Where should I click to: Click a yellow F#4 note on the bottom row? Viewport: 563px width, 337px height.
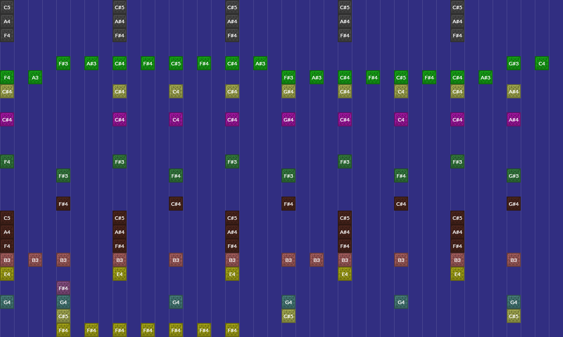pos(63,330)
